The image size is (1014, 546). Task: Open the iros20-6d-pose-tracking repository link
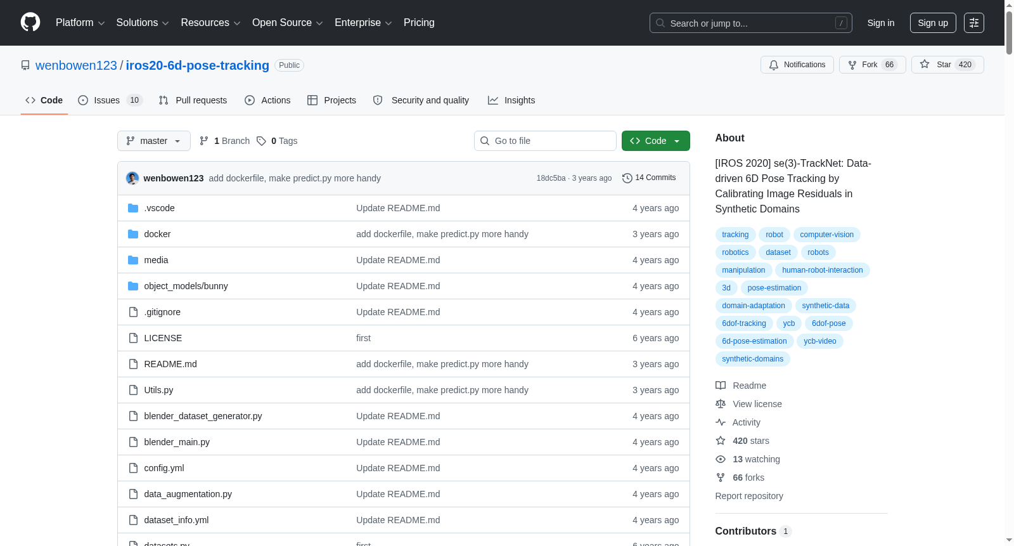[197, 65]
